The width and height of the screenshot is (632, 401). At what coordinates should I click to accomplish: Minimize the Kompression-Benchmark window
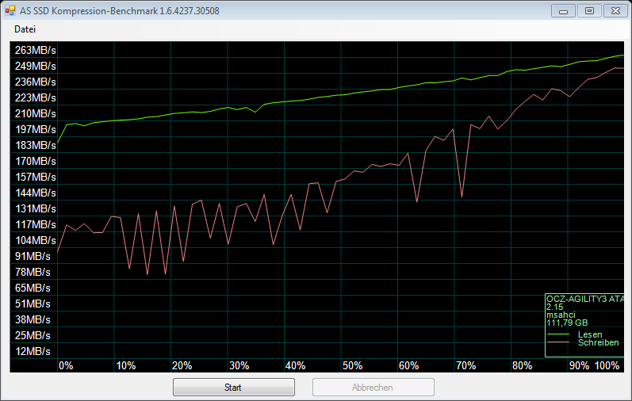click(563, 10)
